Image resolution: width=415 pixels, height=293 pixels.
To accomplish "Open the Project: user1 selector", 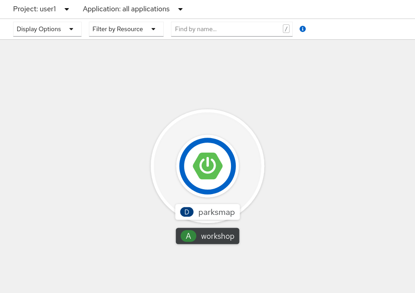I will [35, 9].
